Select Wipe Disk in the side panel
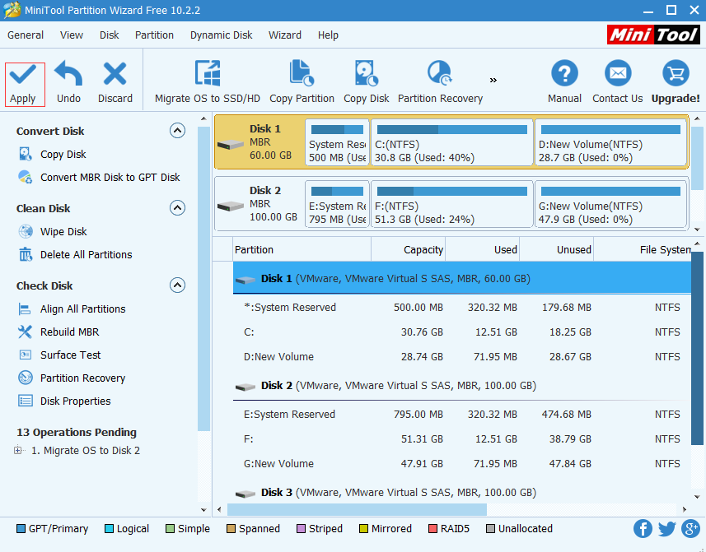Image resolution: width=706 pixels, height=552 pixels. tap(52, 231)
